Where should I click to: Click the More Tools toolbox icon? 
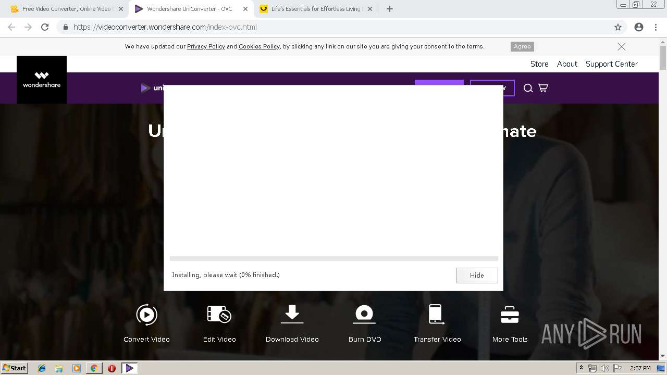pos(510,315)
